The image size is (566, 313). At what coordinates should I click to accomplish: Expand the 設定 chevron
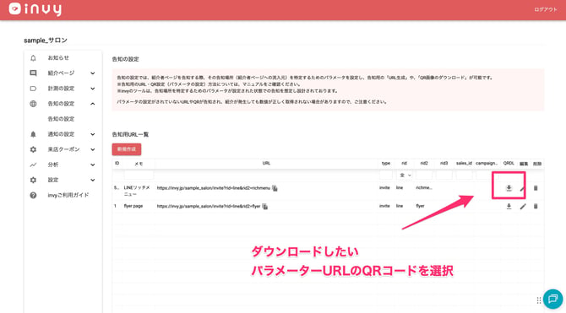[93, 180]
